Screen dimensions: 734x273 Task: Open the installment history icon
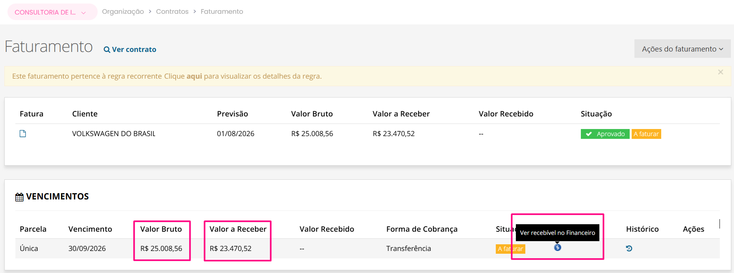[629, 248]
